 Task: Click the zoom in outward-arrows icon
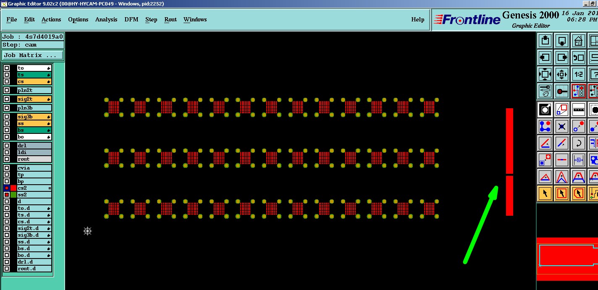tap(545, 74)
